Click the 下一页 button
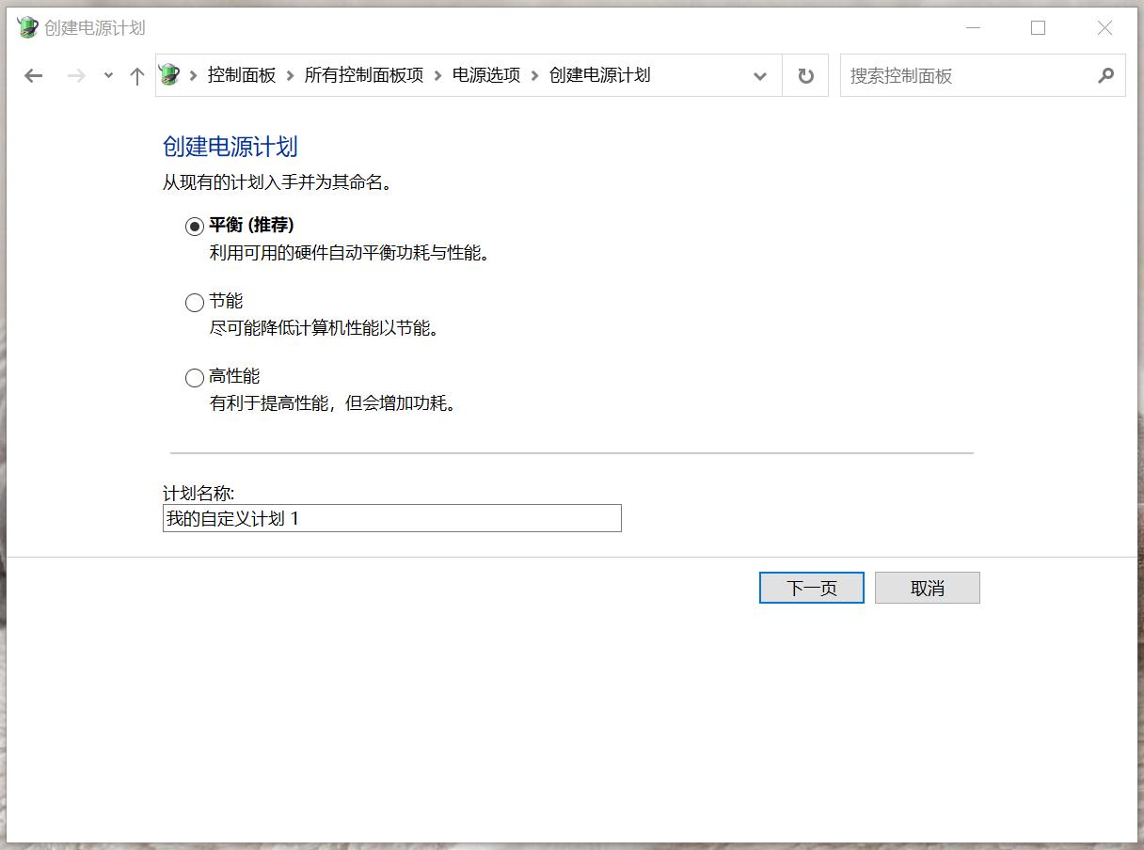Image resolution: width=1144 pixels, height=850 pixels. (811, 587)
